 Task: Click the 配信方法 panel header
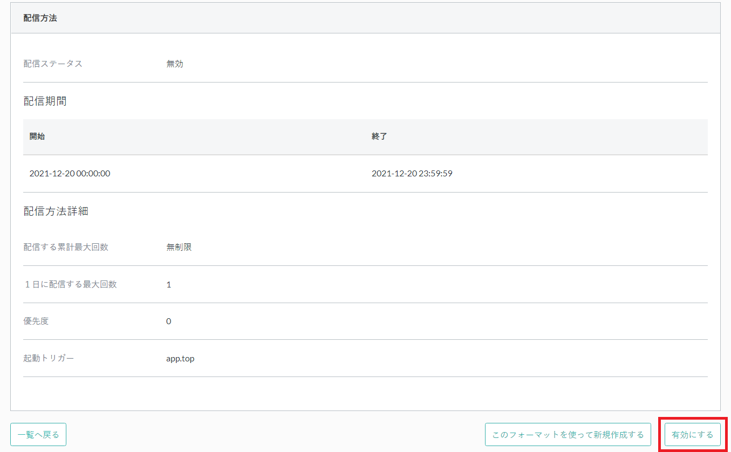click(365, 18)
